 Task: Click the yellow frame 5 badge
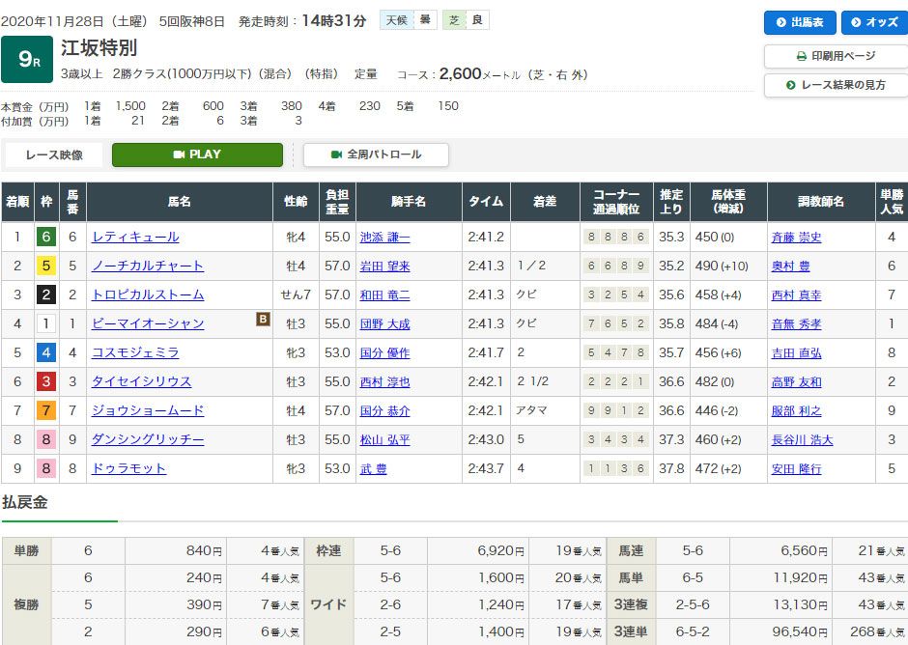(46, 266)
